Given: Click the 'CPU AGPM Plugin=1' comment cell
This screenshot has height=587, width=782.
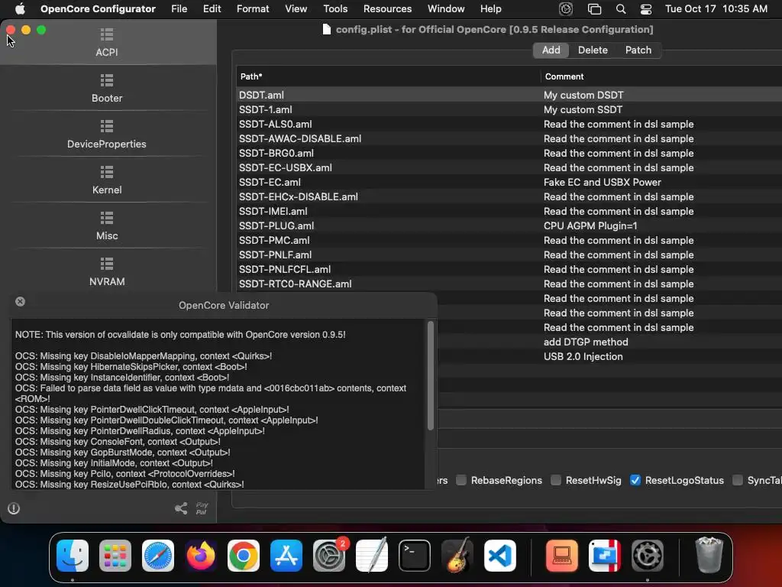Looking at the screenshot, I should [590, 225].
